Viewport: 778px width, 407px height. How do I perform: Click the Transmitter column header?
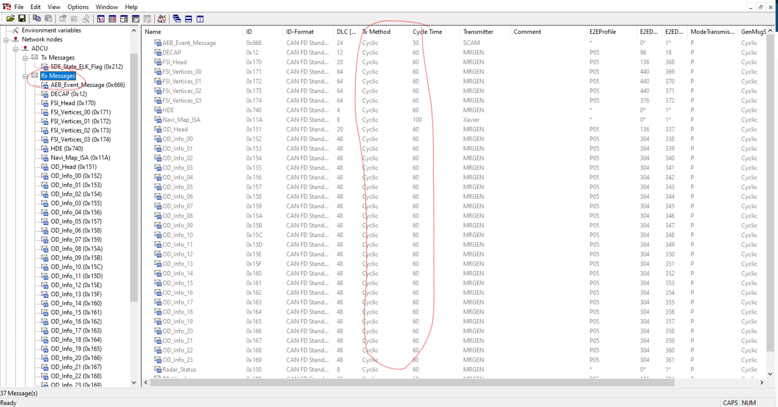[478, 32]
